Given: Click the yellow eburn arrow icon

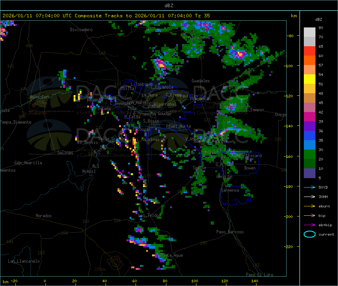Looking at the screenshot, I should tap(309, 206).
